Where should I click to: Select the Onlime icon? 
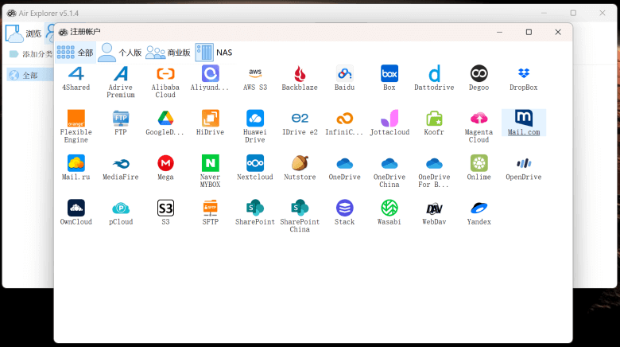[479, 163]
